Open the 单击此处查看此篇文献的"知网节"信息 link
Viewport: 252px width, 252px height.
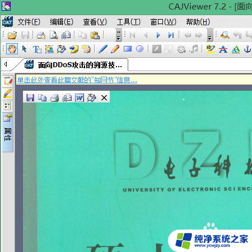[77, 80]
